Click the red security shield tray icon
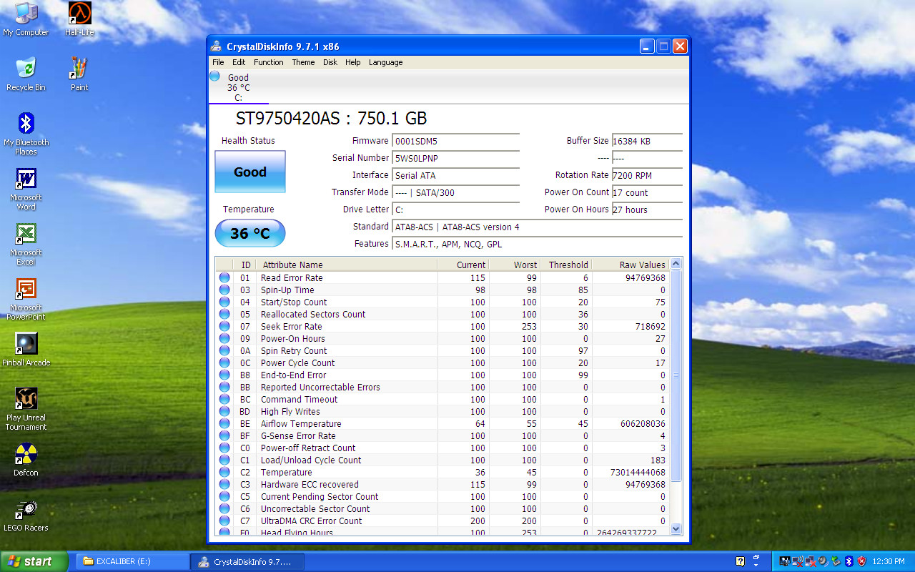915x572 pixels. coord(861,561)
